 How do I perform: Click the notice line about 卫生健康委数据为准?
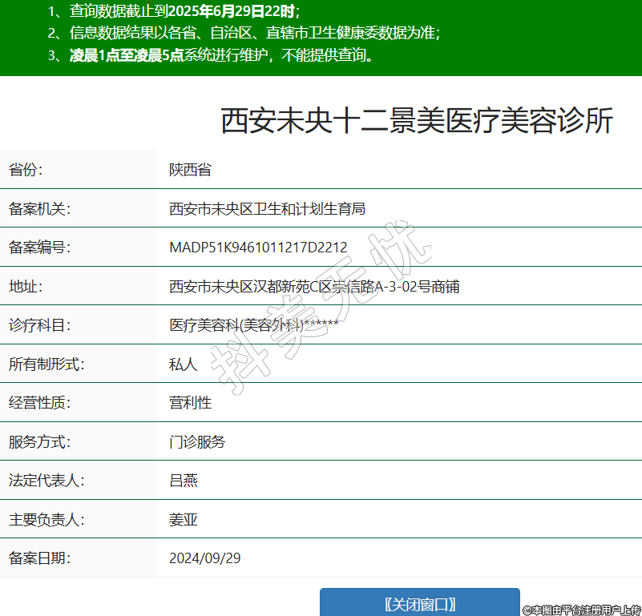[x=244, y=33]
